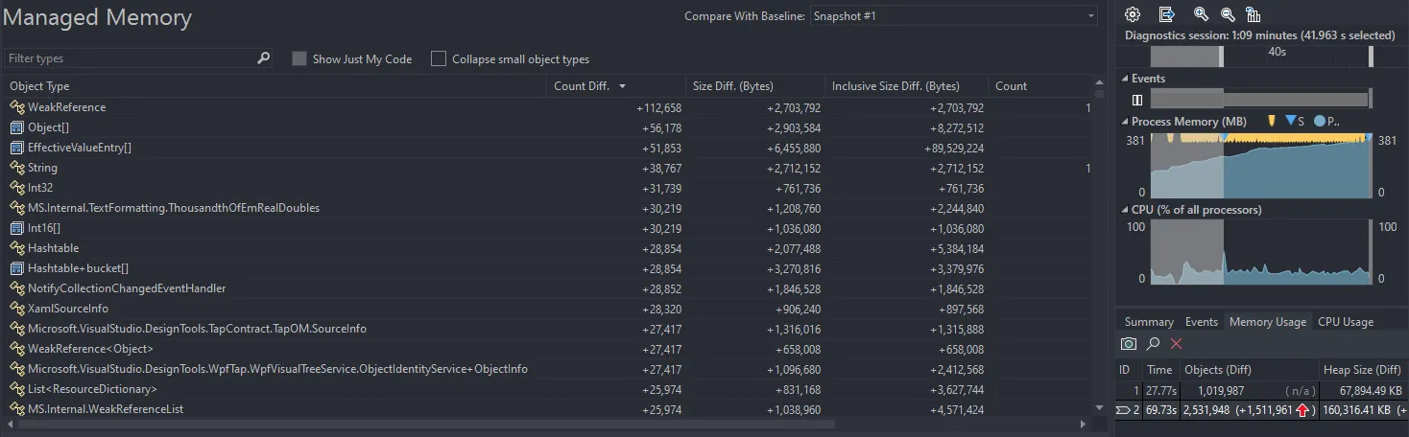This screenshot has width=1409, height=437.
Task: Switch to the CPU Usage tab
Action: [x=1345, y=322]
